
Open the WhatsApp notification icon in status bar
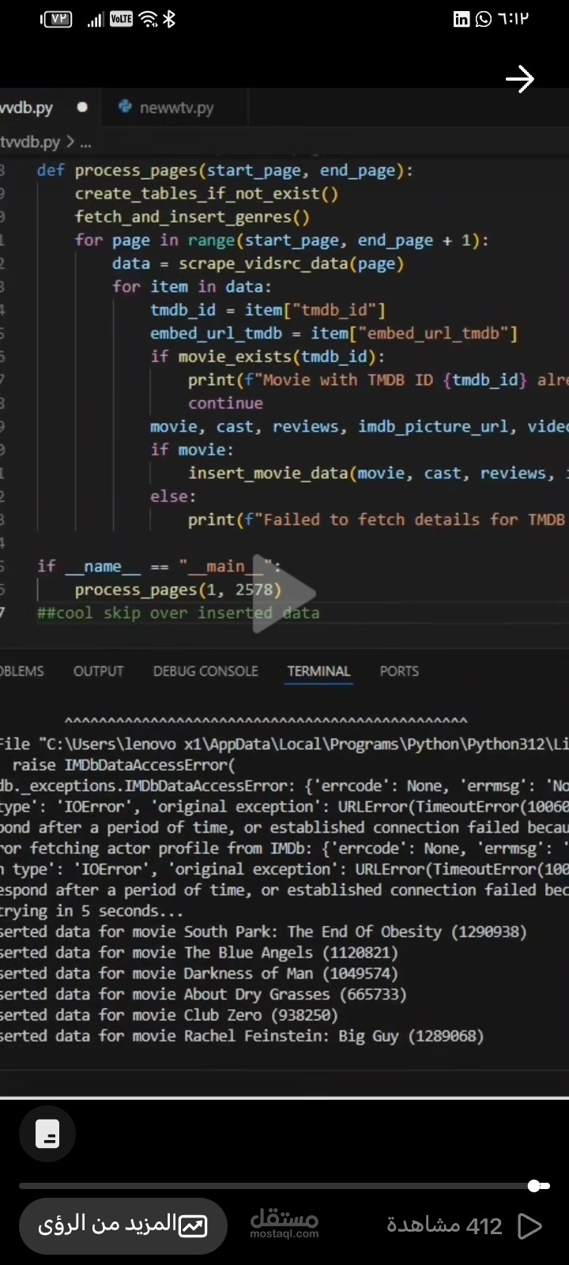[x=484, y=20]
